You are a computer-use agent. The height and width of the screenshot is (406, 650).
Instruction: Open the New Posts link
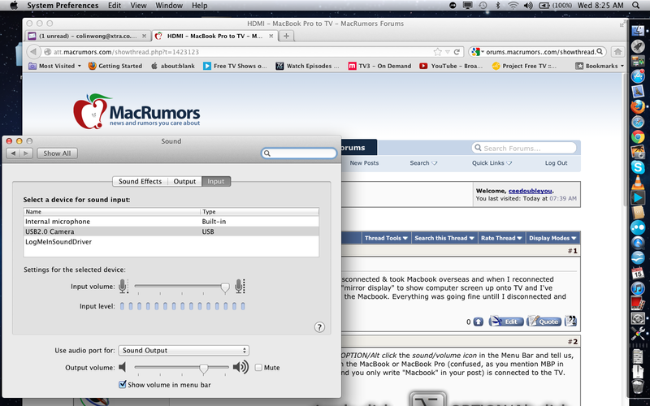click(364, 163)
